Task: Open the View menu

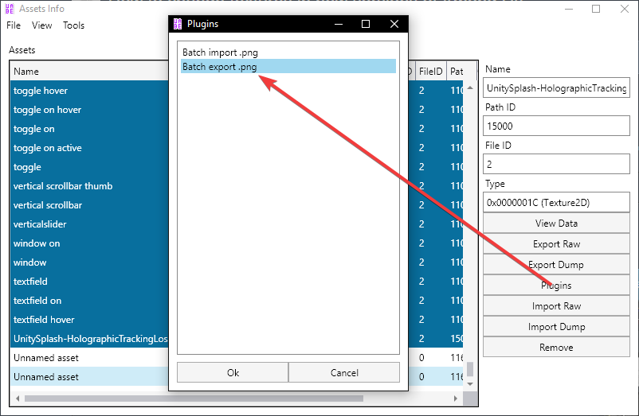Action: click(42, 25)
